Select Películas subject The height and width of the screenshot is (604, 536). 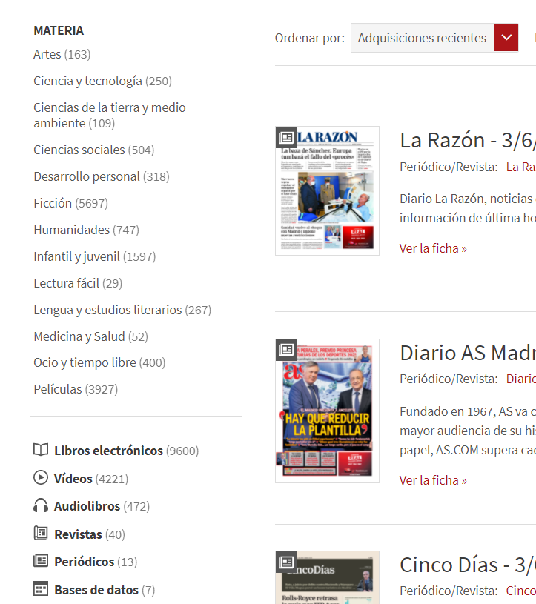(x=76, y=389)
